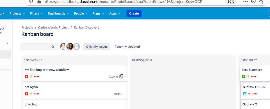The width and height of the screenshot is (270, 109).
Task: Select 'My first bug with new workflow' card
Action: [75, 73]
